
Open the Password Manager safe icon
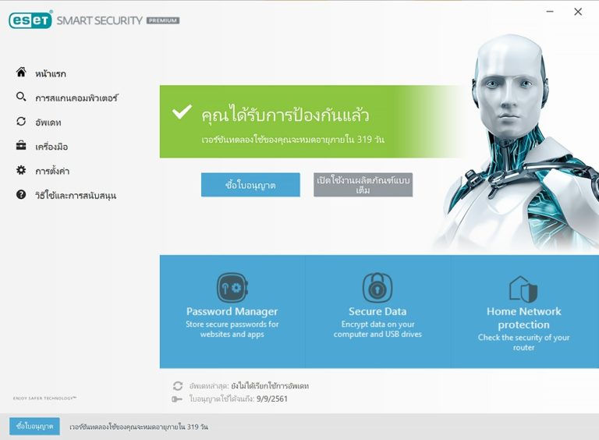[232, 287]
